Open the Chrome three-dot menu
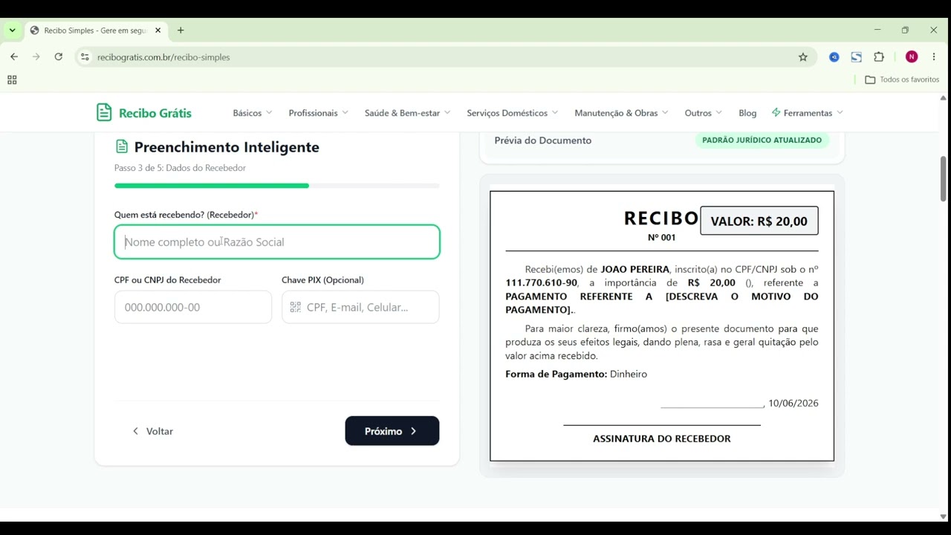951x535 pixels. (x=934, y=56)
